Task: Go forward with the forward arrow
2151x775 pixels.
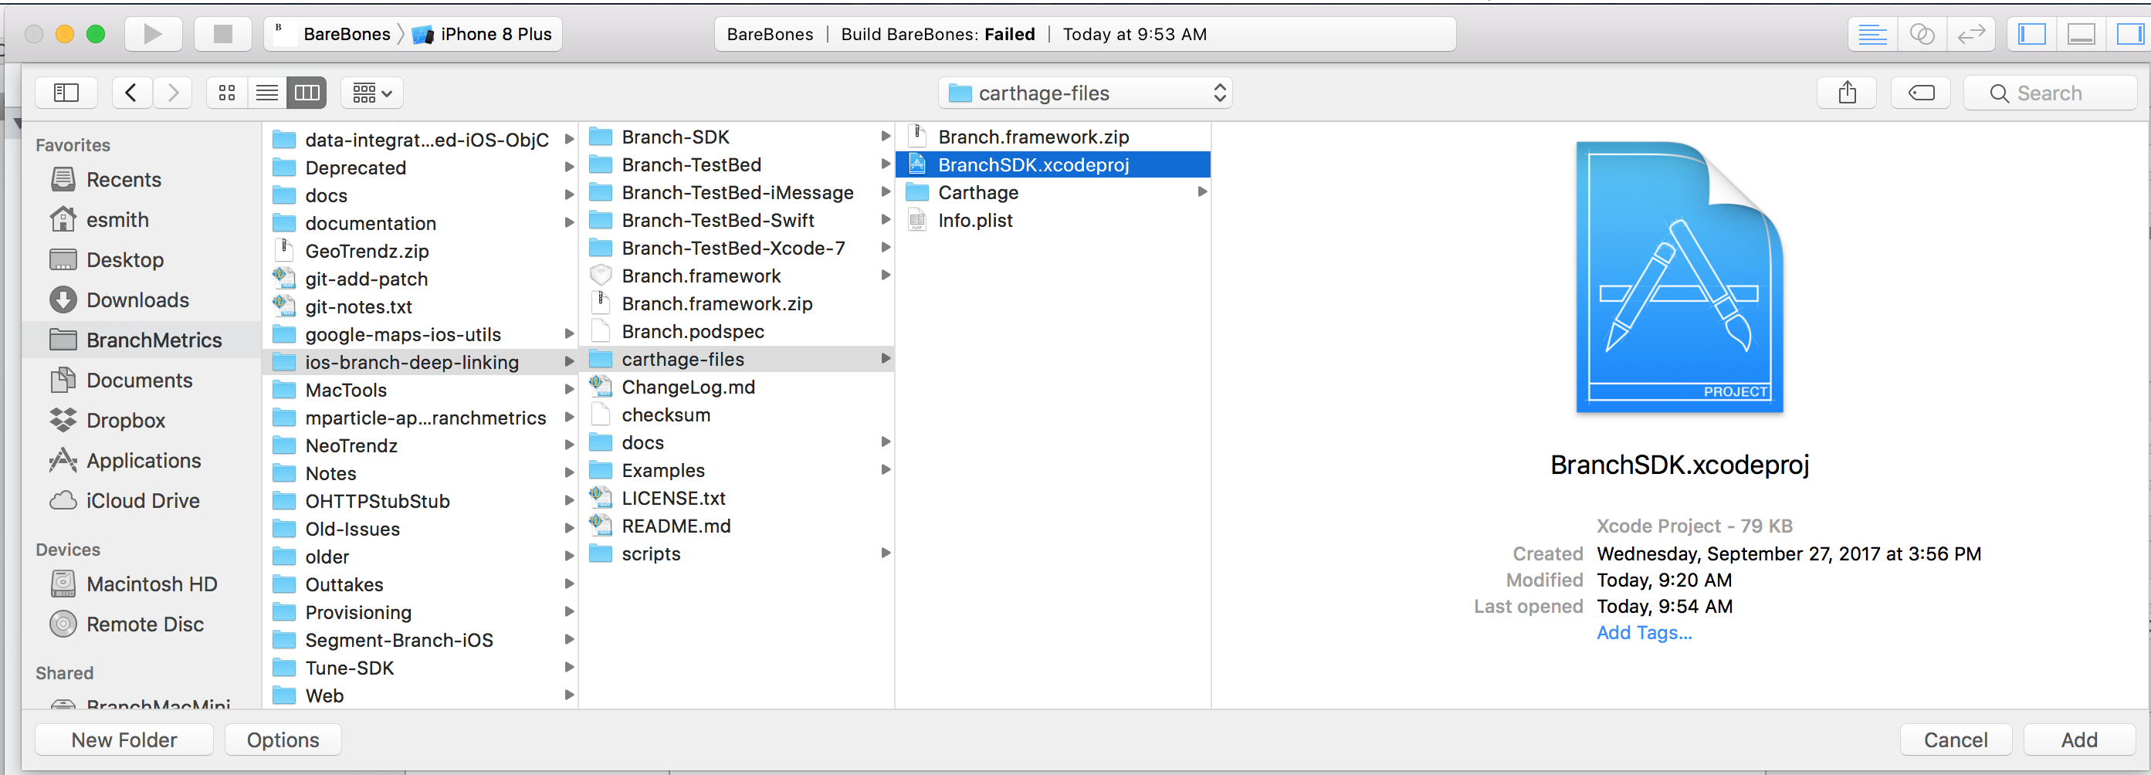Action: (x=173, y=93)
